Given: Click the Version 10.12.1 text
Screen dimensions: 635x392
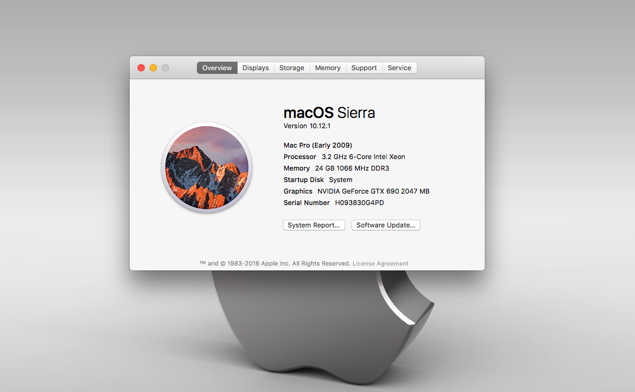Looking at the screenshot, I should coord(307,126).
